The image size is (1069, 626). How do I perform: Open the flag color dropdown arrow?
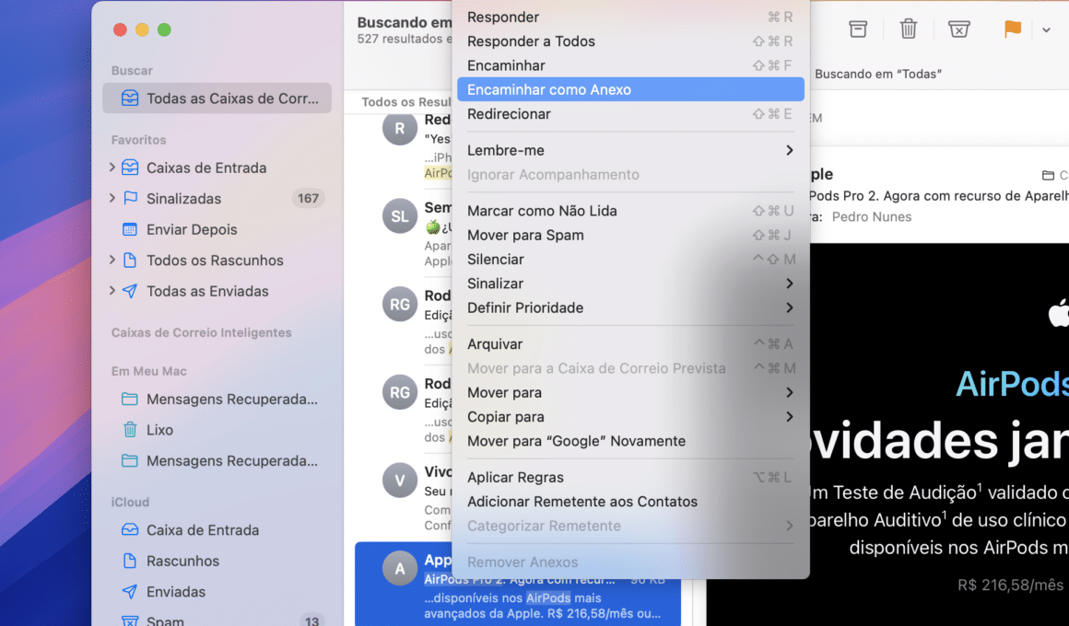click(x=1046, y=29)
